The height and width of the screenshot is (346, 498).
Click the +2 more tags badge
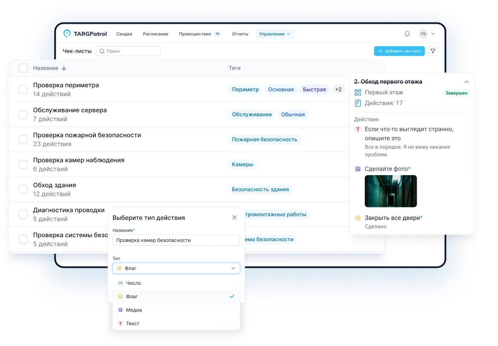pyautogui.click(x=338, y=89)
